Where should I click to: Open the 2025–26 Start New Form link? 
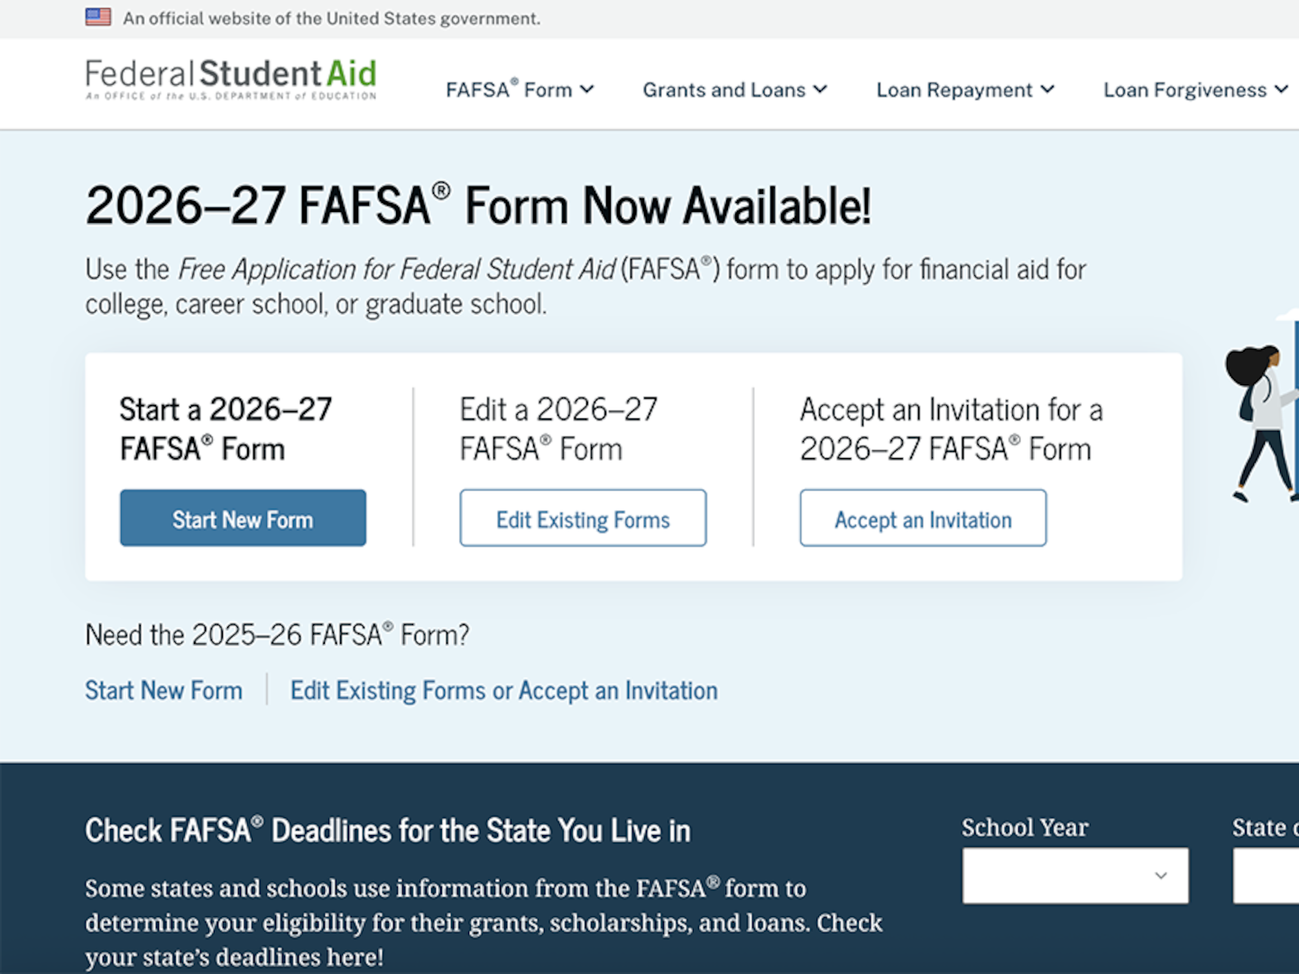coord(163,690)
